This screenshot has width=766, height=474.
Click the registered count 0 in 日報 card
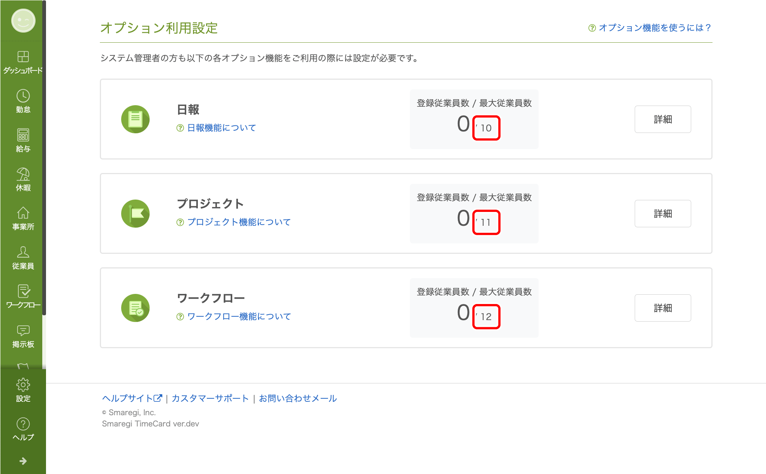[x=463, y=124]
